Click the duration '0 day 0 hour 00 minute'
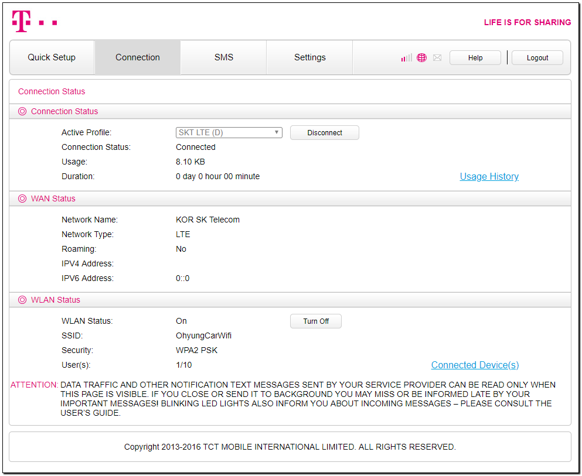Viewport: 582px width, 476px height. [218, 176]
